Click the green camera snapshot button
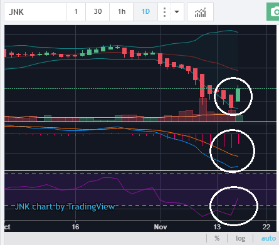The image size is (279, 245). pos(273,12)
